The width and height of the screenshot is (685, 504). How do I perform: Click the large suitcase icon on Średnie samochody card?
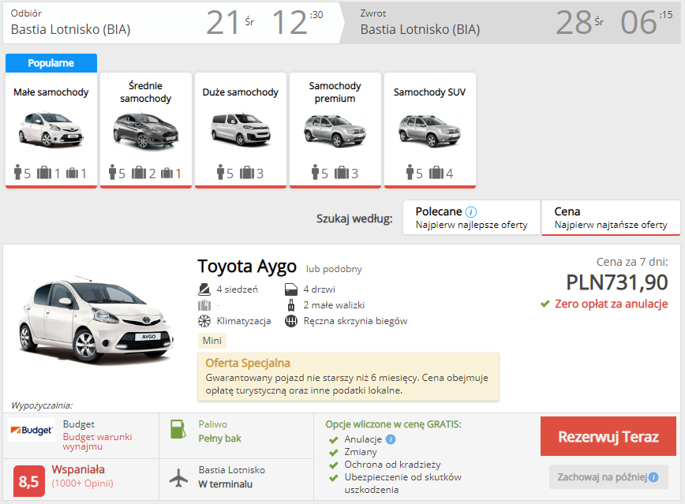(x=139, y=173)
